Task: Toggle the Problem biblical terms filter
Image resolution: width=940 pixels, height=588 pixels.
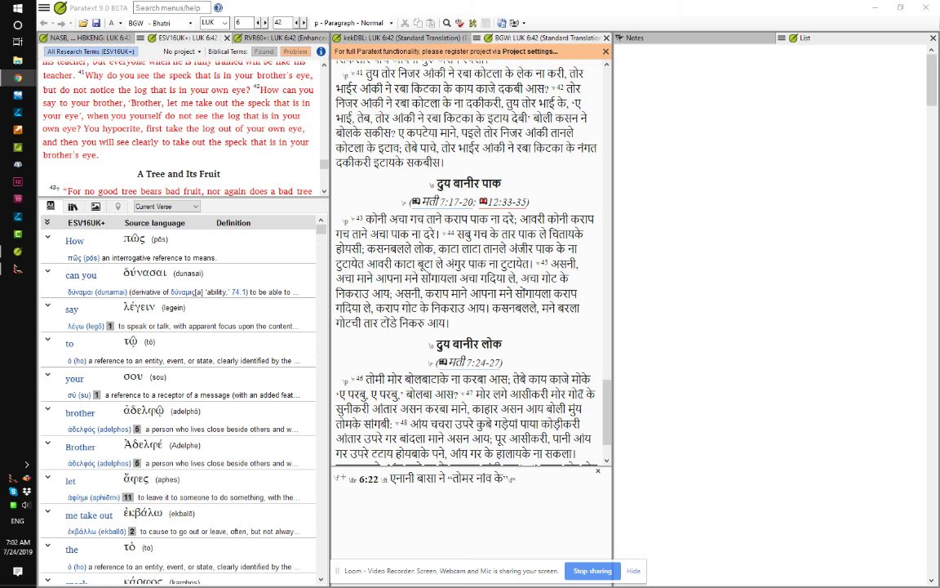Action: [x=295, y=51]
